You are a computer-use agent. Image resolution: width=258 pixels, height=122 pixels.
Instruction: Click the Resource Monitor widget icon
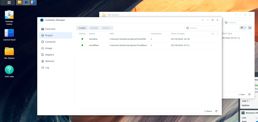coord(243,113)
